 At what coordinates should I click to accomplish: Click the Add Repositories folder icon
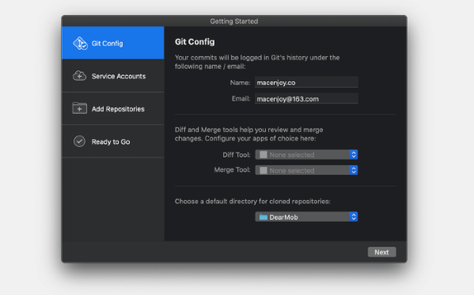[79, 108]
